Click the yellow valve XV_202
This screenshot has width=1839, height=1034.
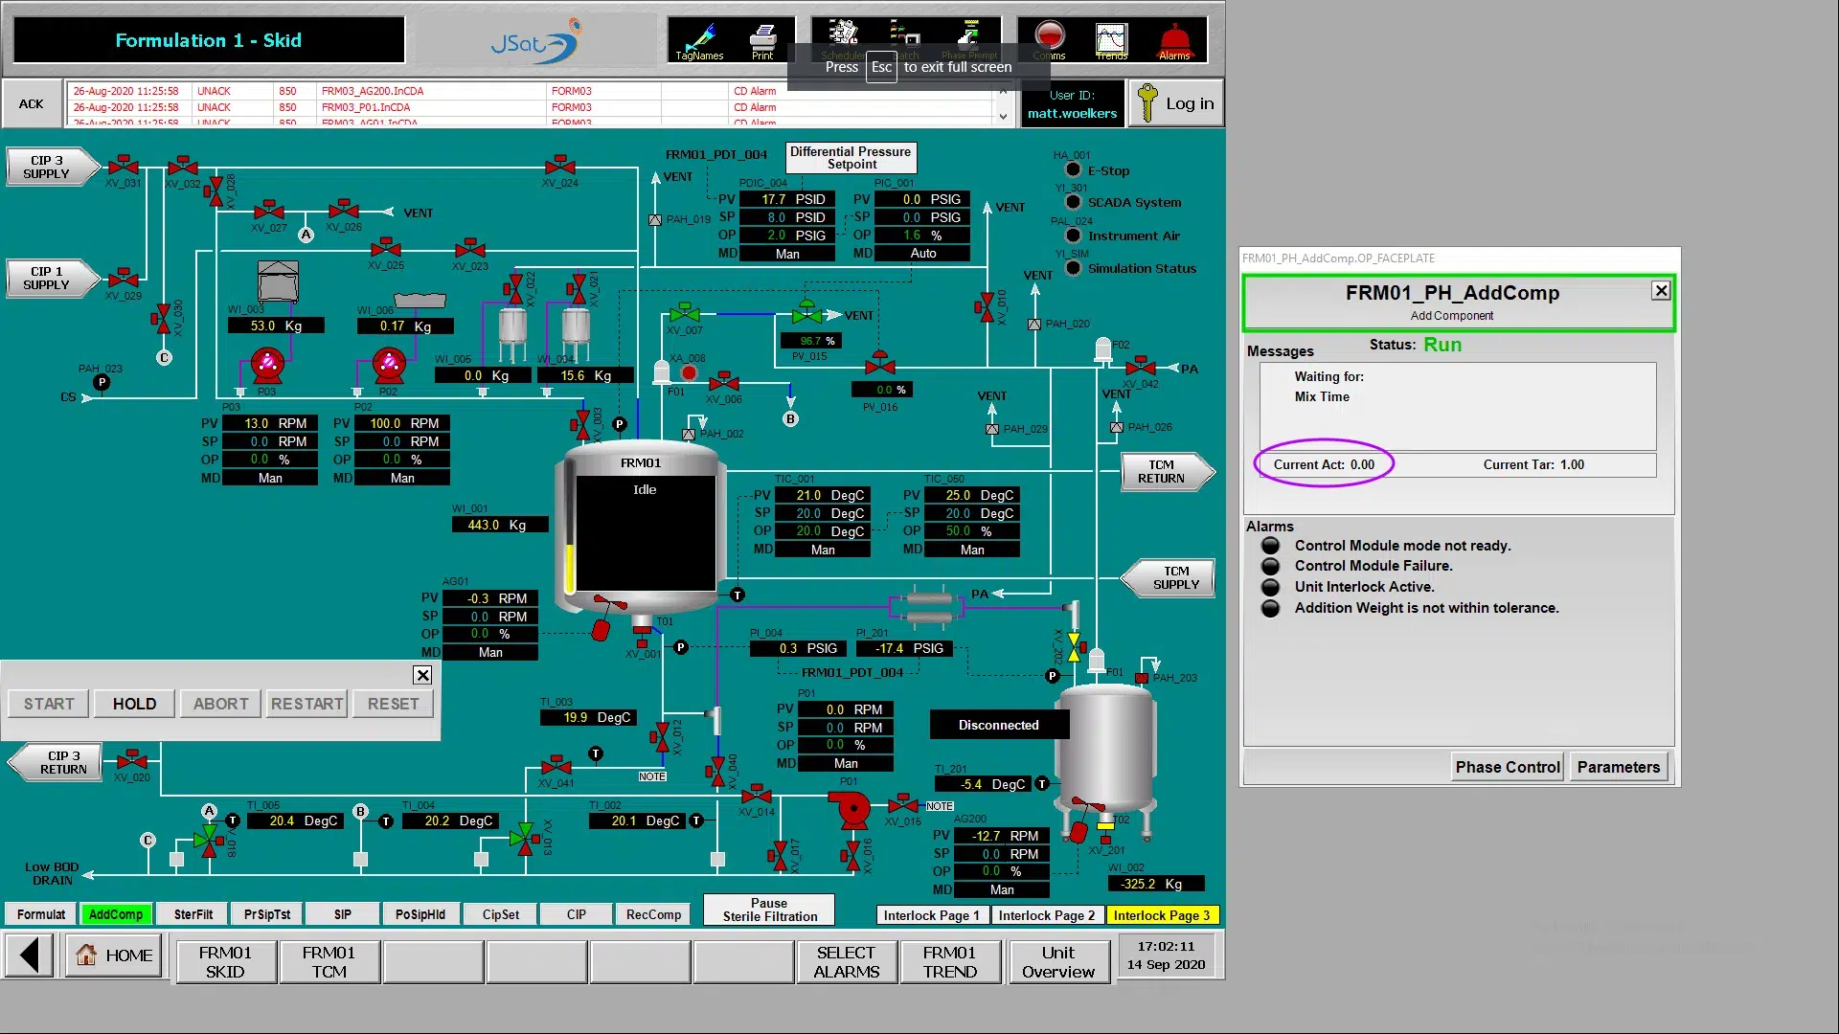1074,647
